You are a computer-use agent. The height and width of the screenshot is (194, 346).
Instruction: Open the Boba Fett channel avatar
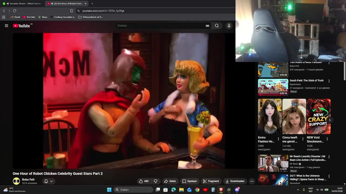point(16,181)
